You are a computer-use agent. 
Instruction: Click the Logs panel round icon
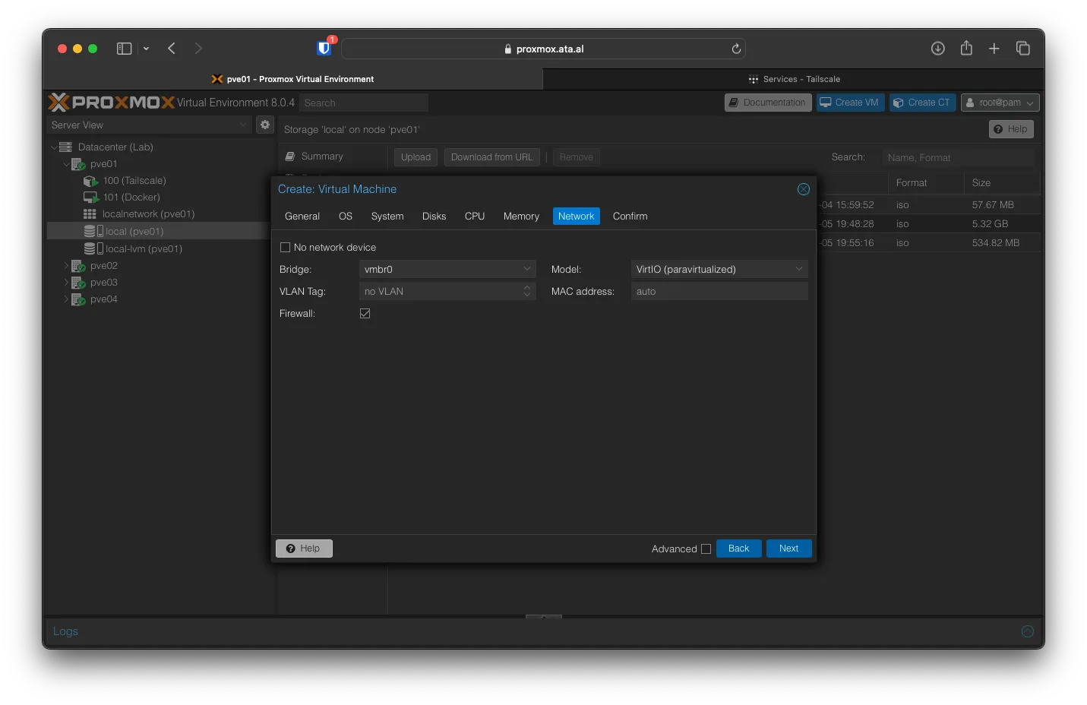1028,631
